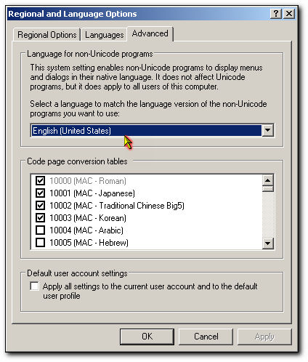Screen dimensions: 308x362
Task: Enable 10005 (MAC - Hebrew) code page
Action: (40, 243)
